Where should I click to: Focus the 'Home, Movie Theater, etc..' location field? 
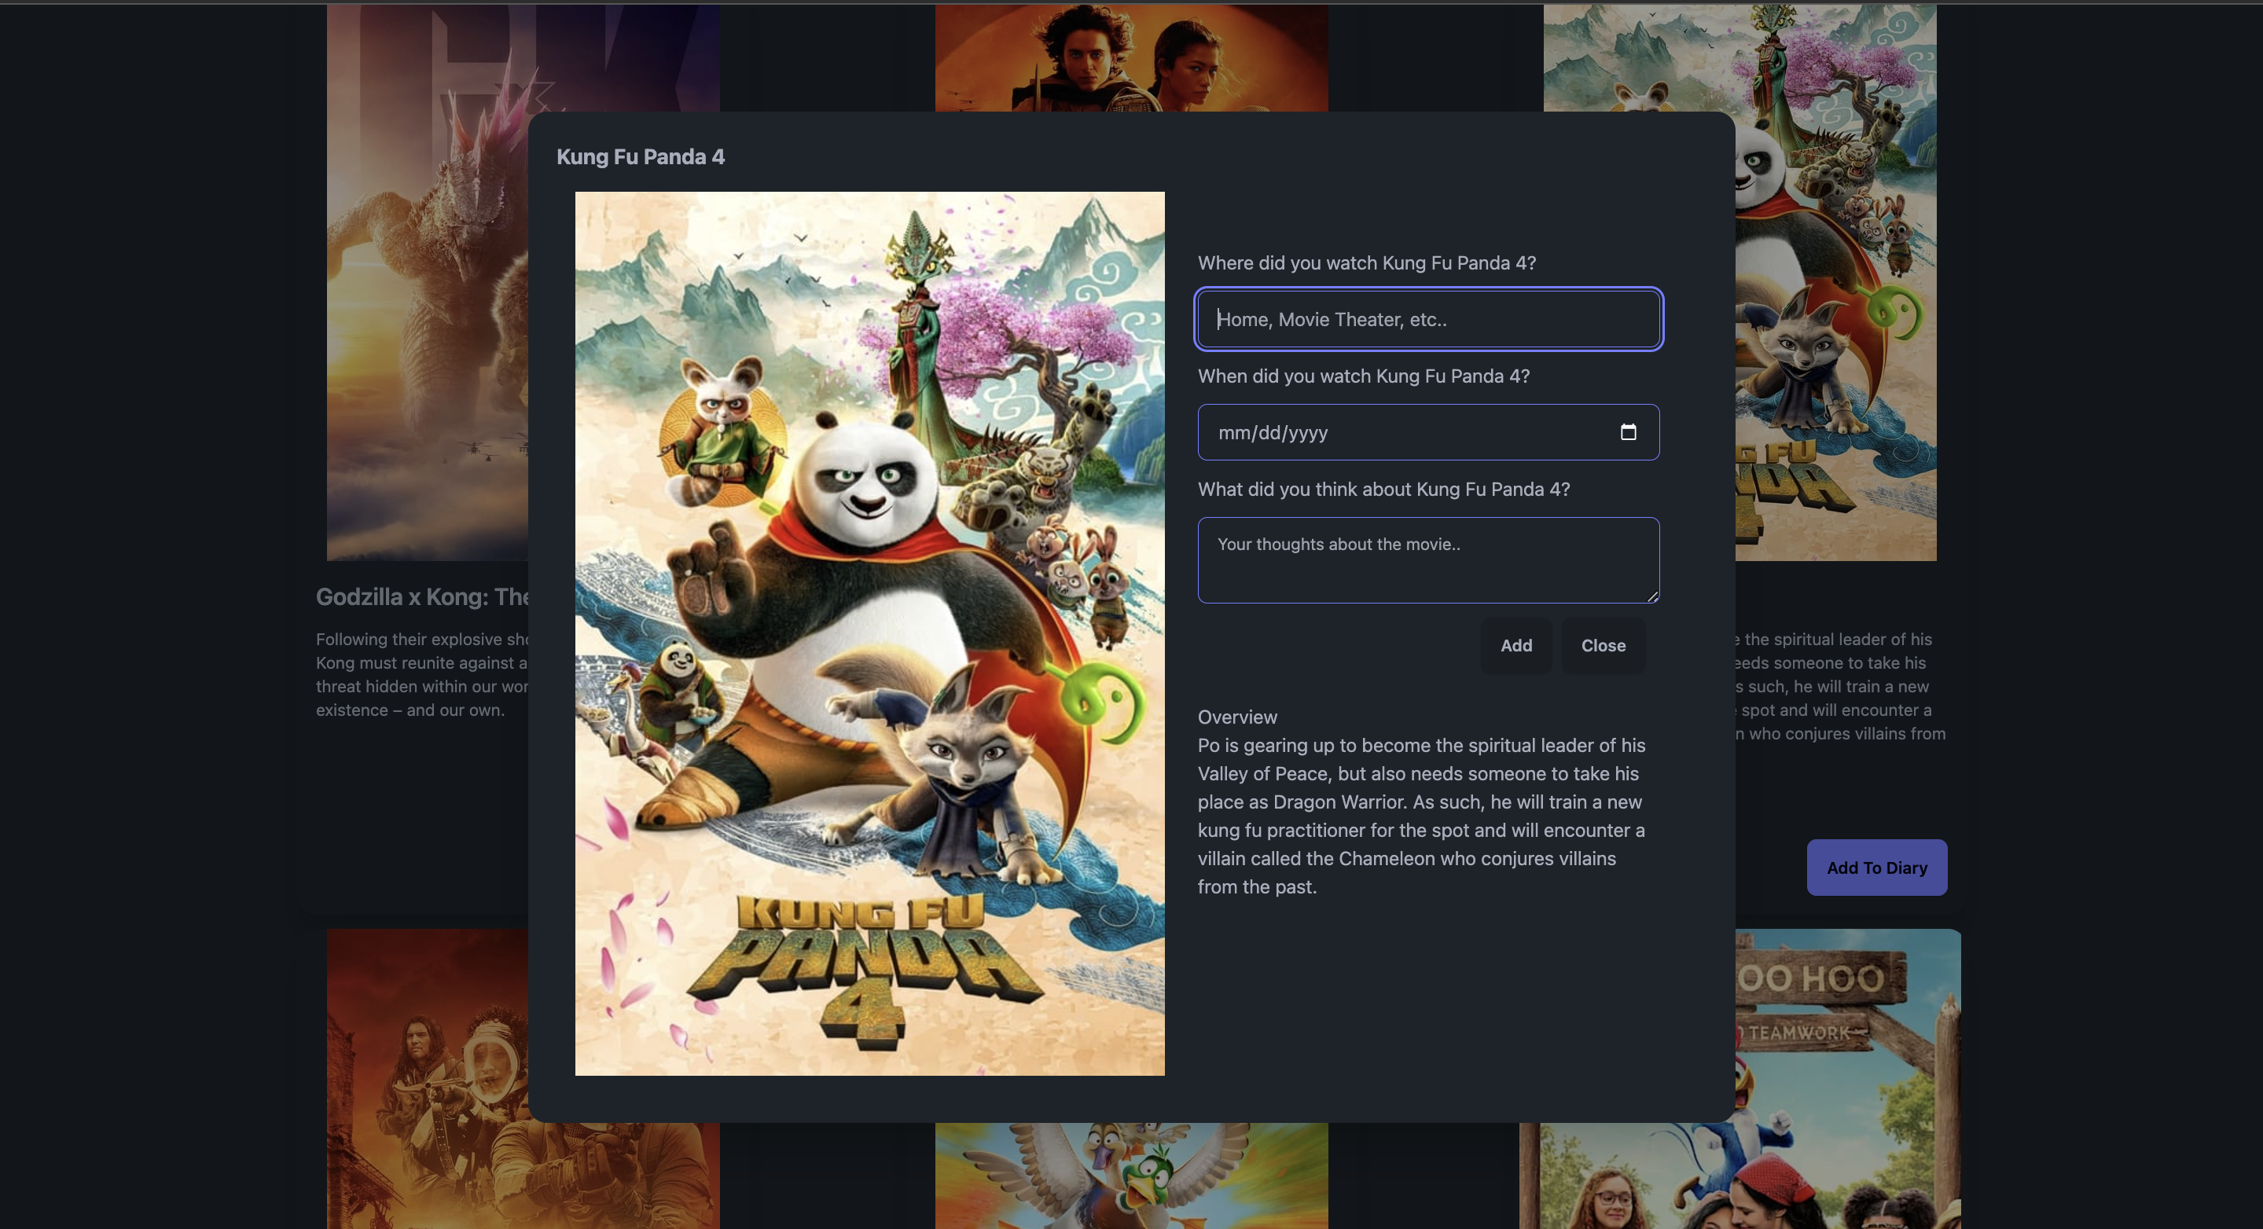1428,319
